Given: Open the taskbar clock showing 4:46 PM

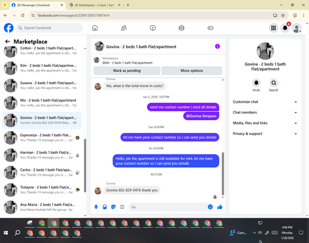Looking at the screenshot, I should 287,232.
